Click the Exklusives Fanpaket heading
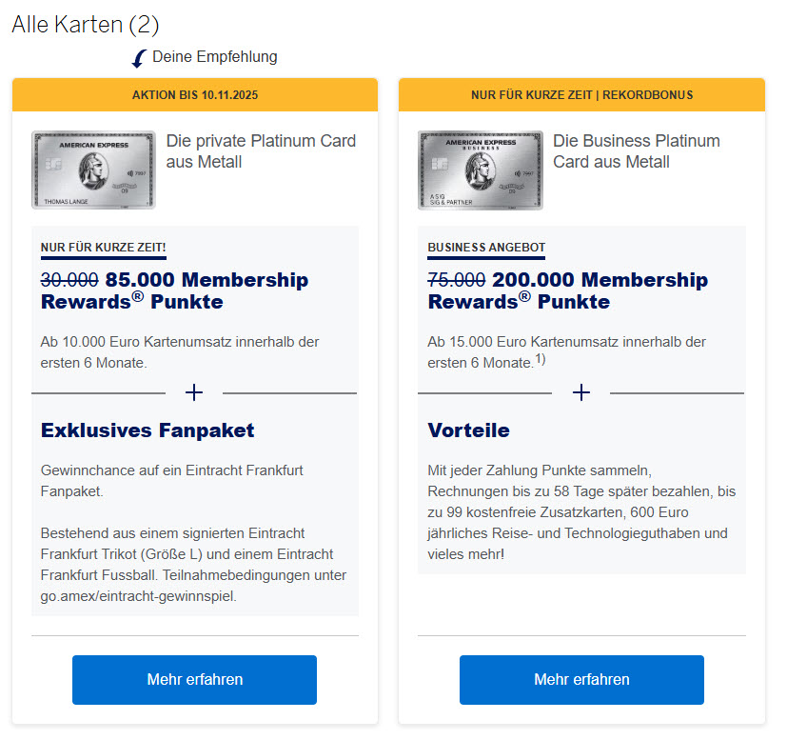The width and height of the screenshot is (787, 740). click(x=148, y=430)
